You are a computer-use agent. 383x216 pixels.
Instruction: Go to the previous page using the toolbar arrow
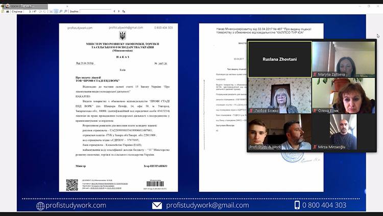pyautogui.click(x=40, y=11)
